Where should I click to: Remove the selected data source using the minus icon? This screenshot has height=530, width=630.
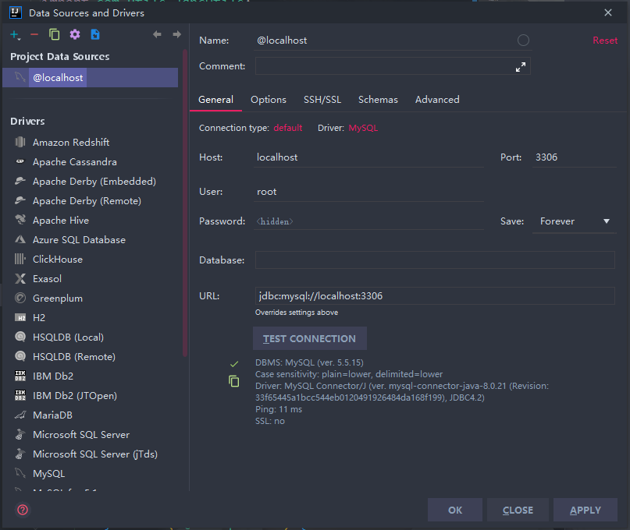click(34, 34)
